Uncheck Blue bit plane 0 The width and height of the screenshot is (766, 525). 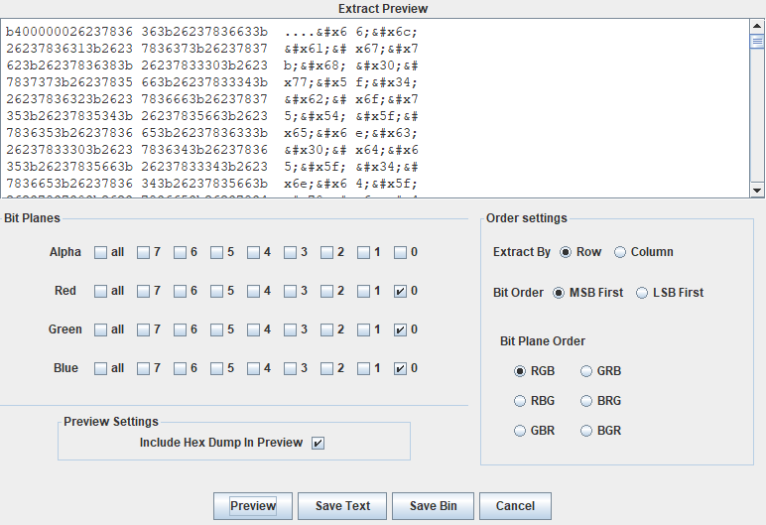pyautogui.click(x=400, y=368)
